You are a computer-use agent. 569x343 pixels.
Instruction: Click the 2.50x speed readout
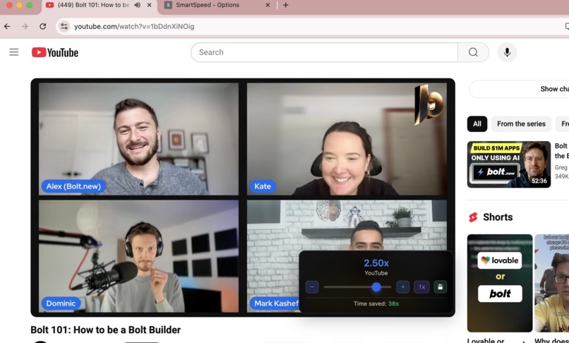pyautogui.click(x=376, y=263)
